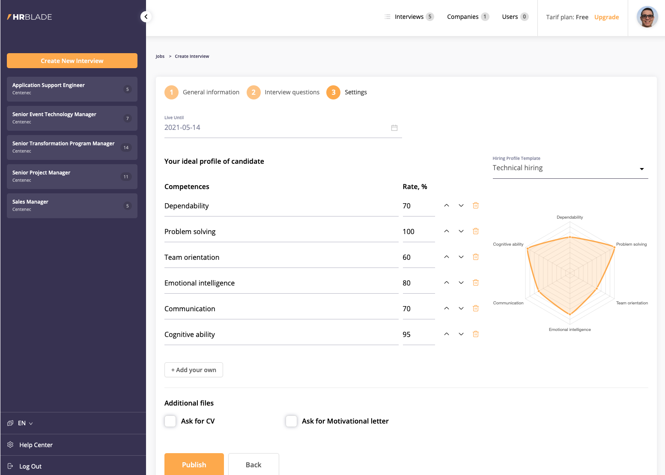Add a custom competence with Add your own
Image resolution: width=665 pixels, height=475 pixels.
click(x=194, y=370)
